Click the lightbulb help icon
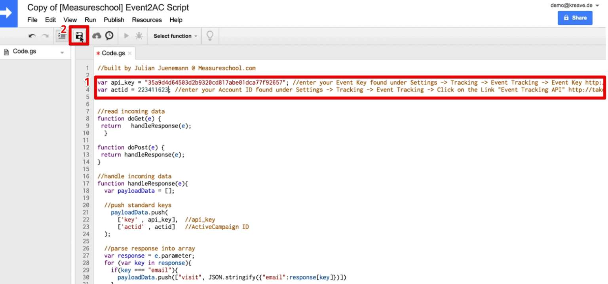Screen dimensions: 608x284 (210, 36)
